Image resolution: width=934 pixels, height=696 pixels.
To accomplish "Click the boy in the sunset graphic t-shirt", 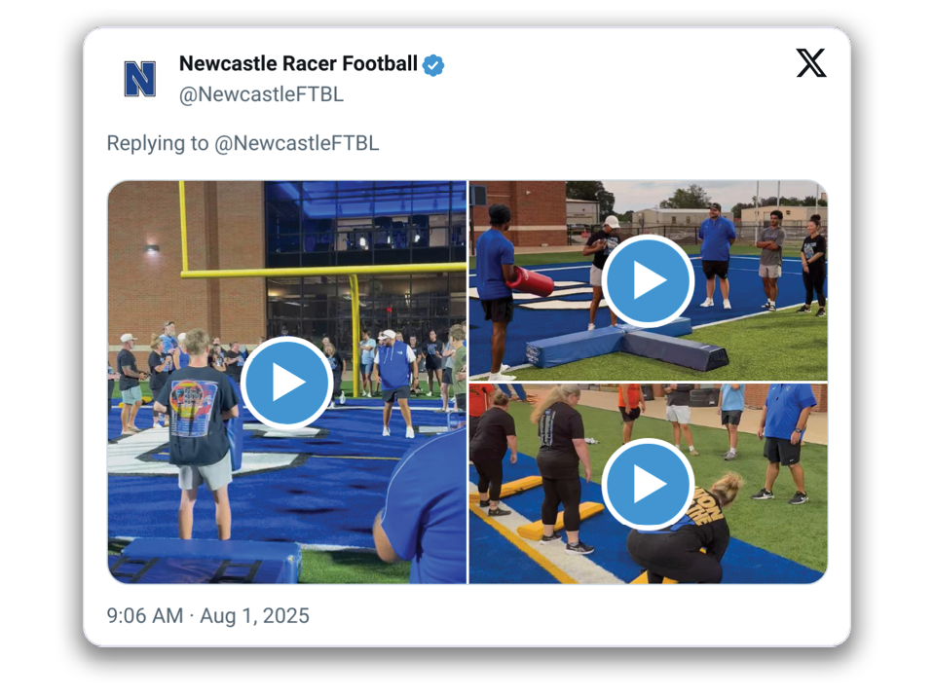I will click(194, 433).
